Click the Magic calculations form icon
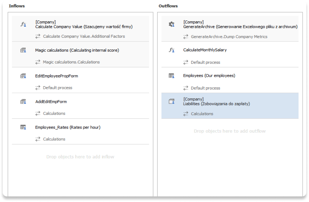The image size is (309, 202). click(23, 50)
